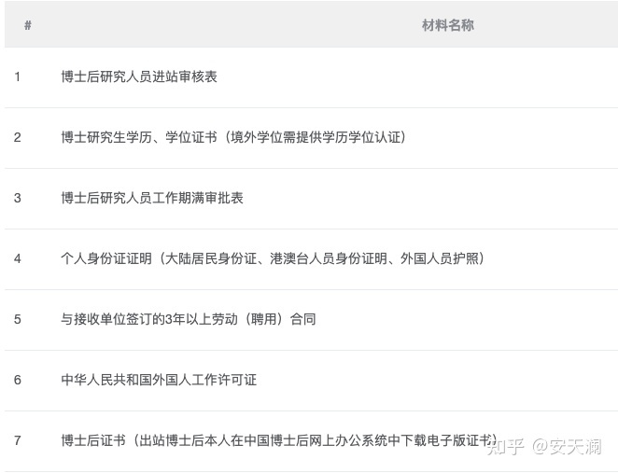
Task: Click row number 4
Action: click(18, 258)
